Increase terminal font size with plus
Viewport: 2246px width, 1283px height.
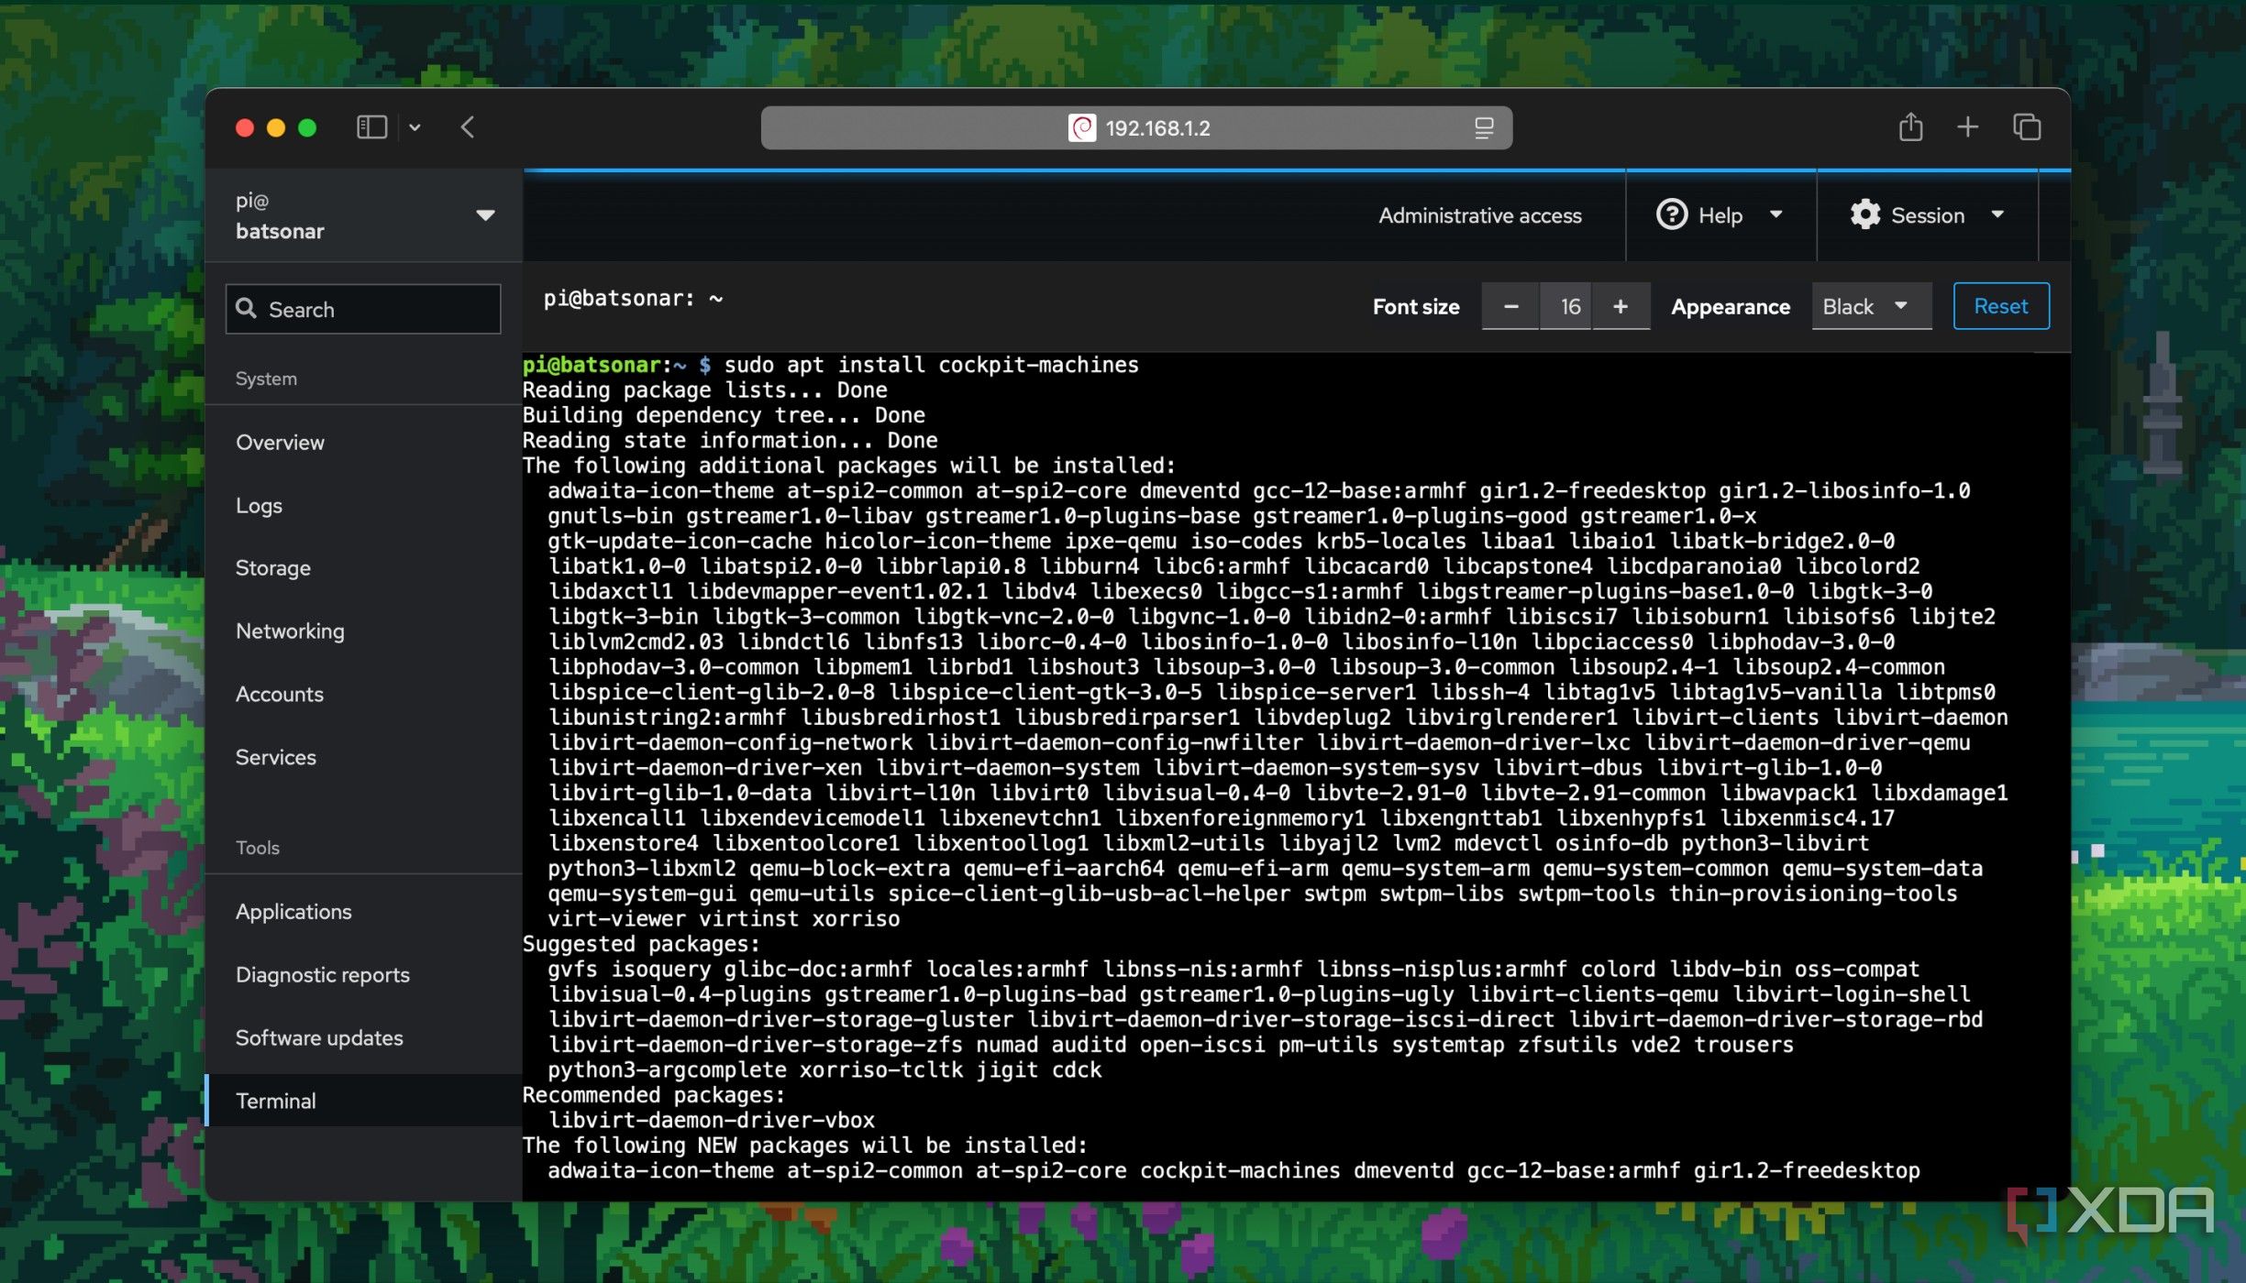pyautogui.click(x=1621, y=307)
